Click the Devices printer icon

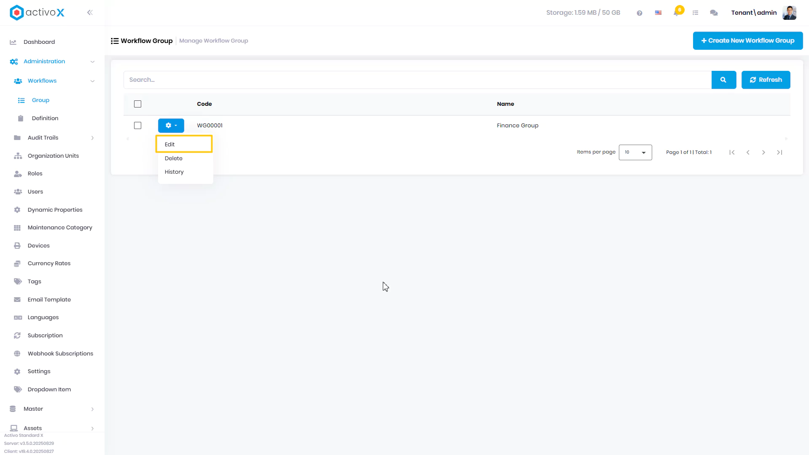[17, 246]
